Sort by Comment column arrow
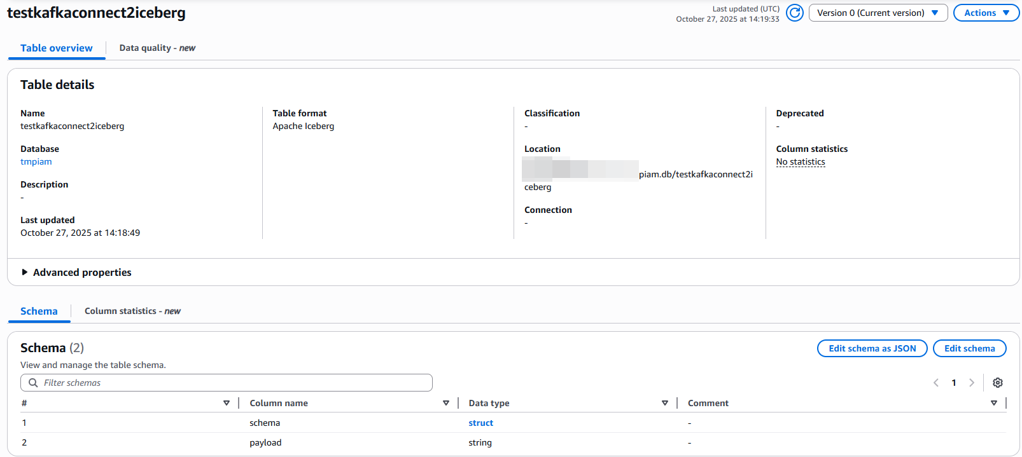Screen dimensions: 1022x457 click(994, 403)
